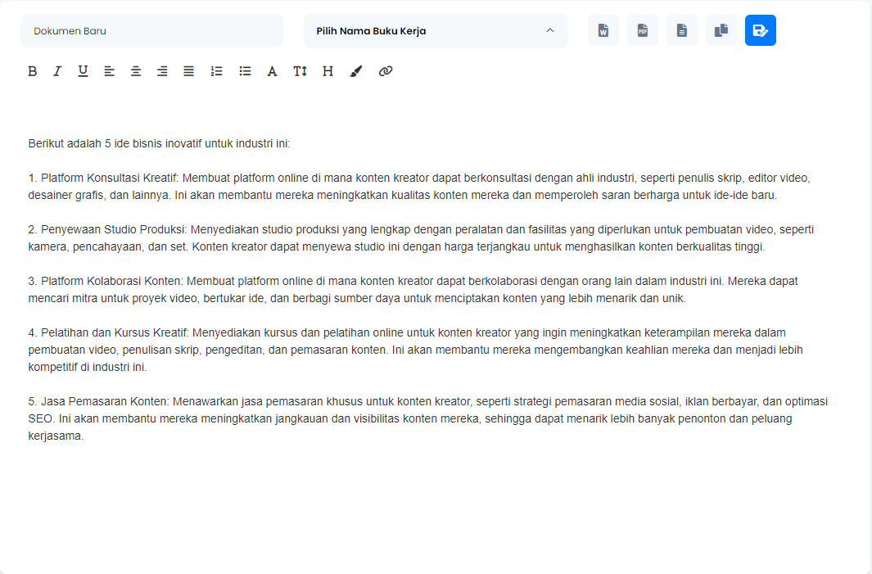Toggle bold formatting
Screen dimensions: 872x574
(x=33, y=71)
